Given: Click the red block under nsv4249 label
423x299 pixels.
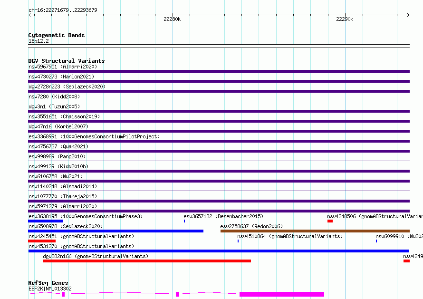Looking at the screenshot, I should coord(406,261).
